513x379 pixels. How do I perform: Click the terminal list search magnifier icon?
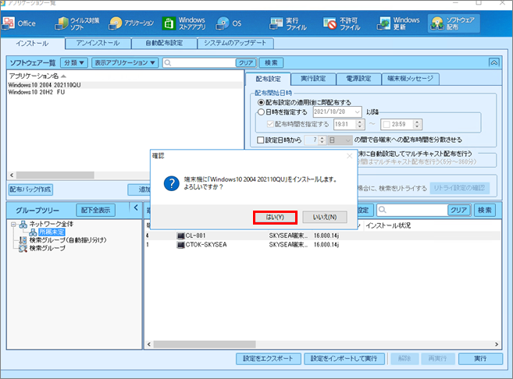pyautogui.click(x=382, y=210)
